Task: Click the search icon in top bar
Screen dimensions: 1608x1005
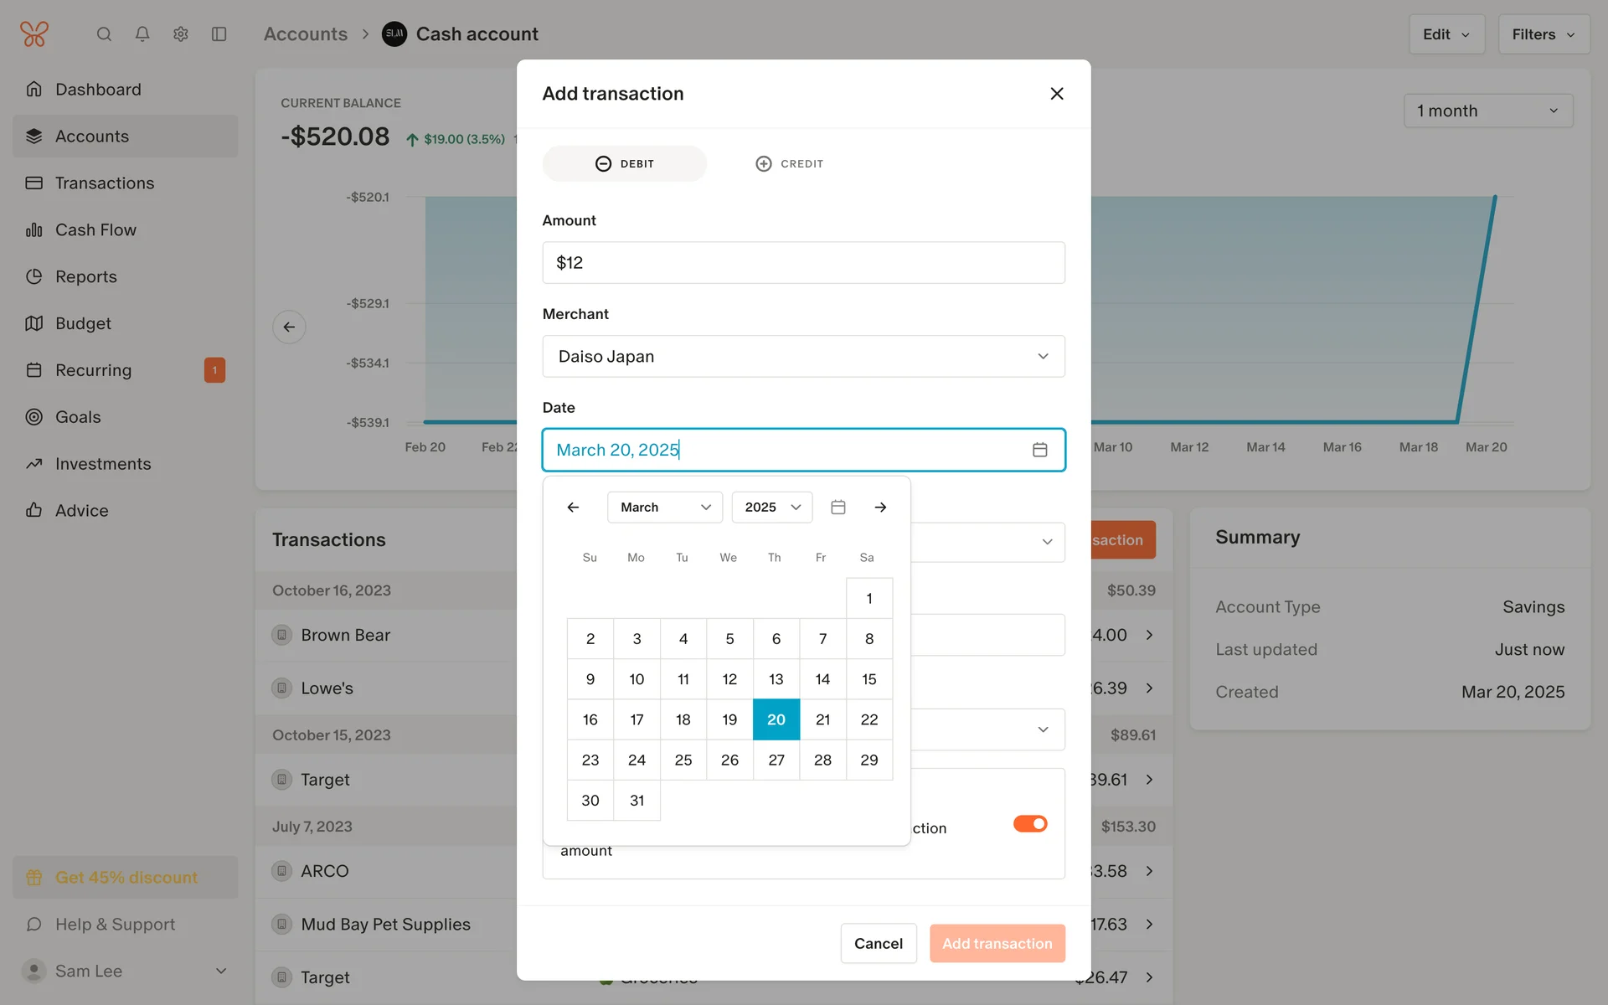Action: click(x=104, y=34)
